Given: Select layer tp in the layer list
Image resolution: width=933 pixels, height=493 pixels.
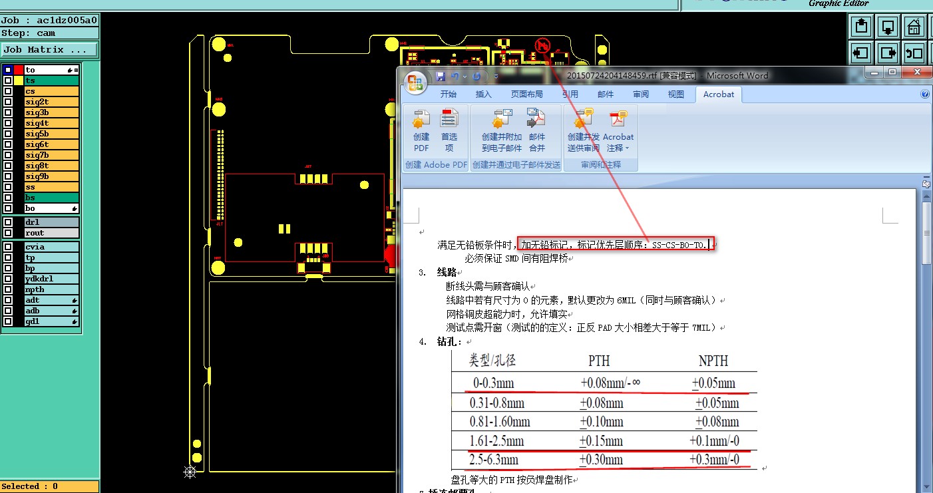Looking at the screenshot, I should (x=52, y=257).
